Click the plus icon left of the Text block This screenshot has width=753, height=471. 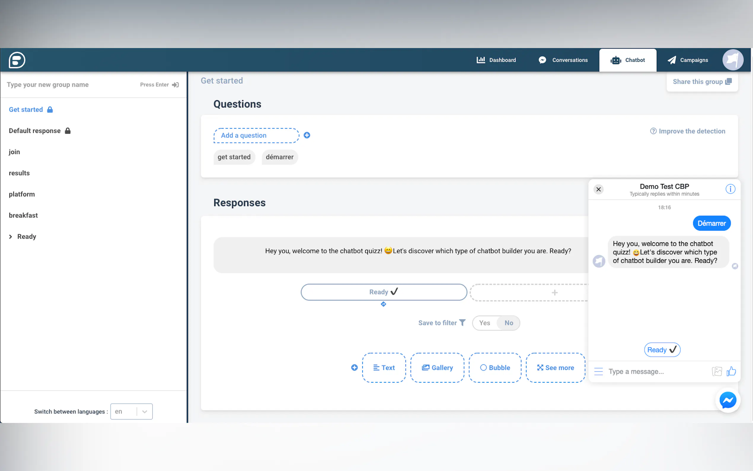(x=354, y=367)
